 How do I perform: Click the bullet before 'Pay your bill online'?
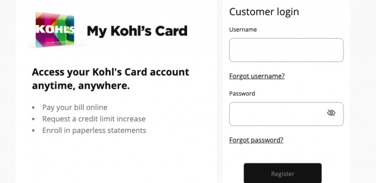[x=33, y=107]
